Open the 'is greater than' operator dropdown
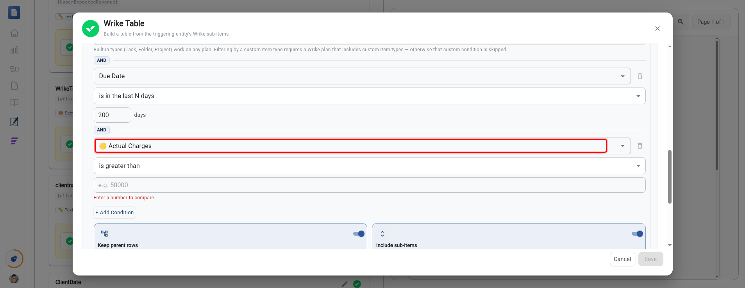 click(370, 166)
